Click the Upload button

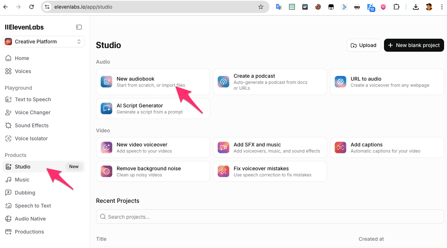click(x=364, y=45)
